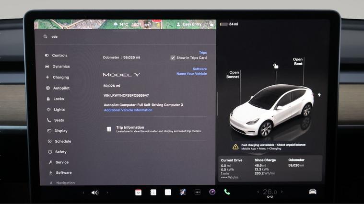
Task: Tap the charge port lightning bolt icon
Action: (319, 95)
